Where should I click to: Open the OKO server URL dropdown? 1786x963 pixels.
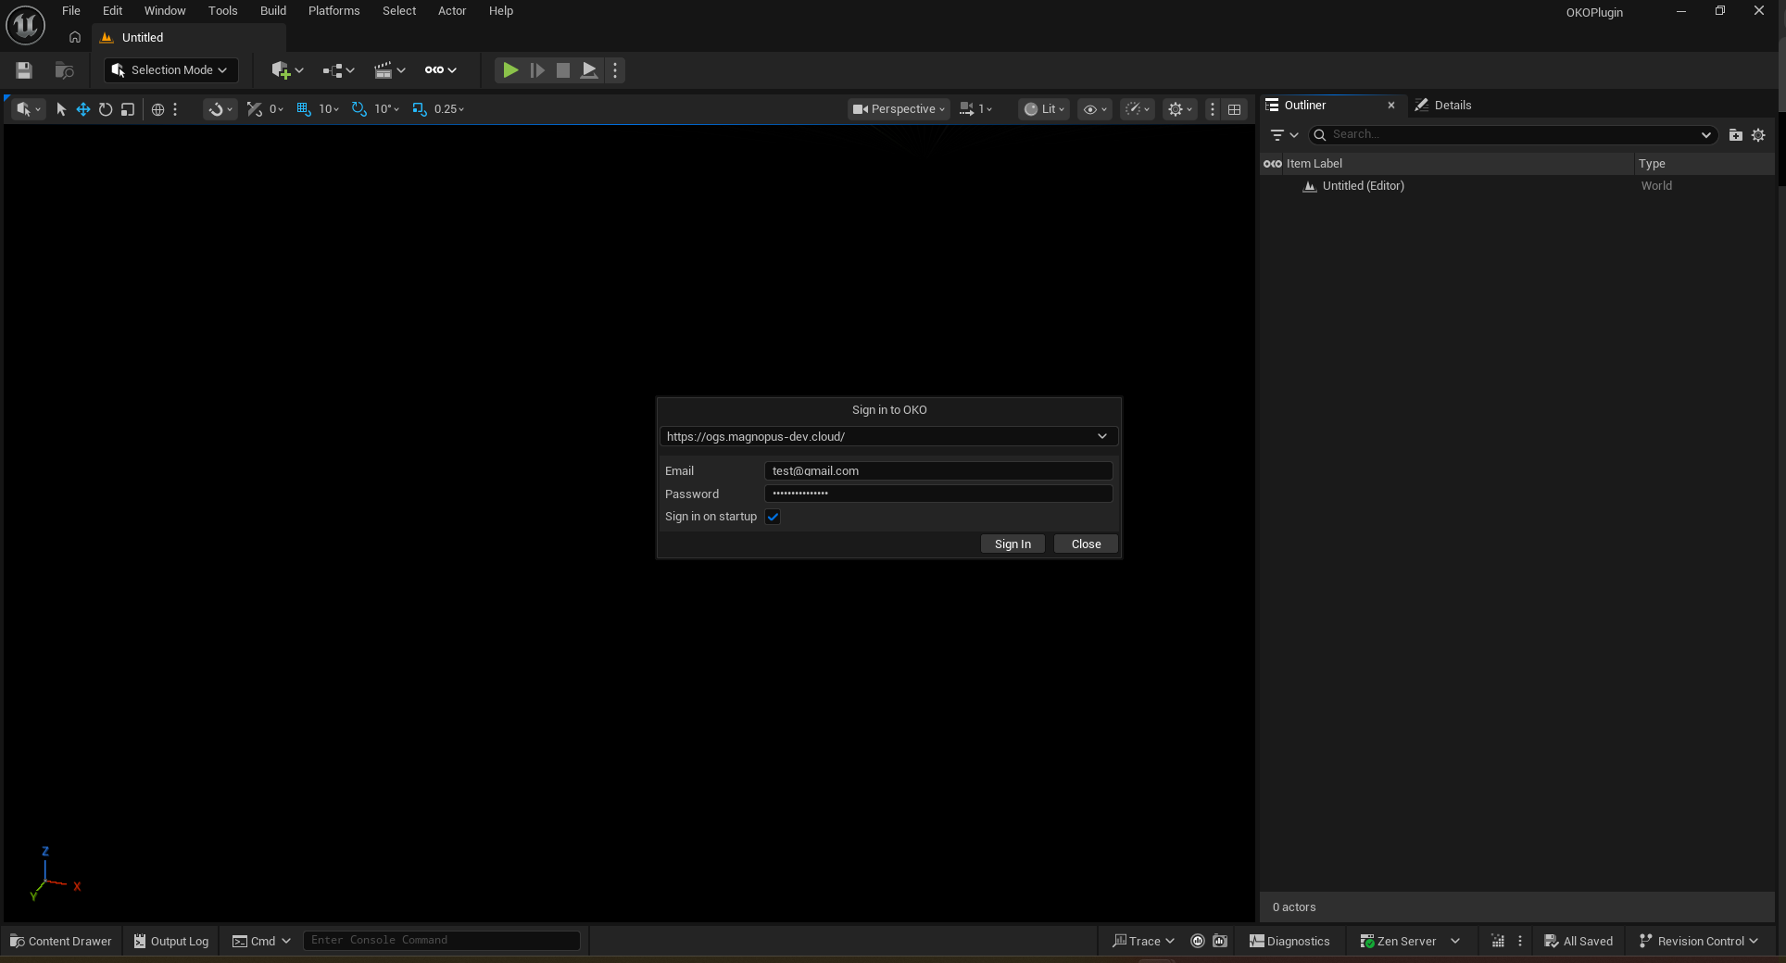(x=888, y=436)
